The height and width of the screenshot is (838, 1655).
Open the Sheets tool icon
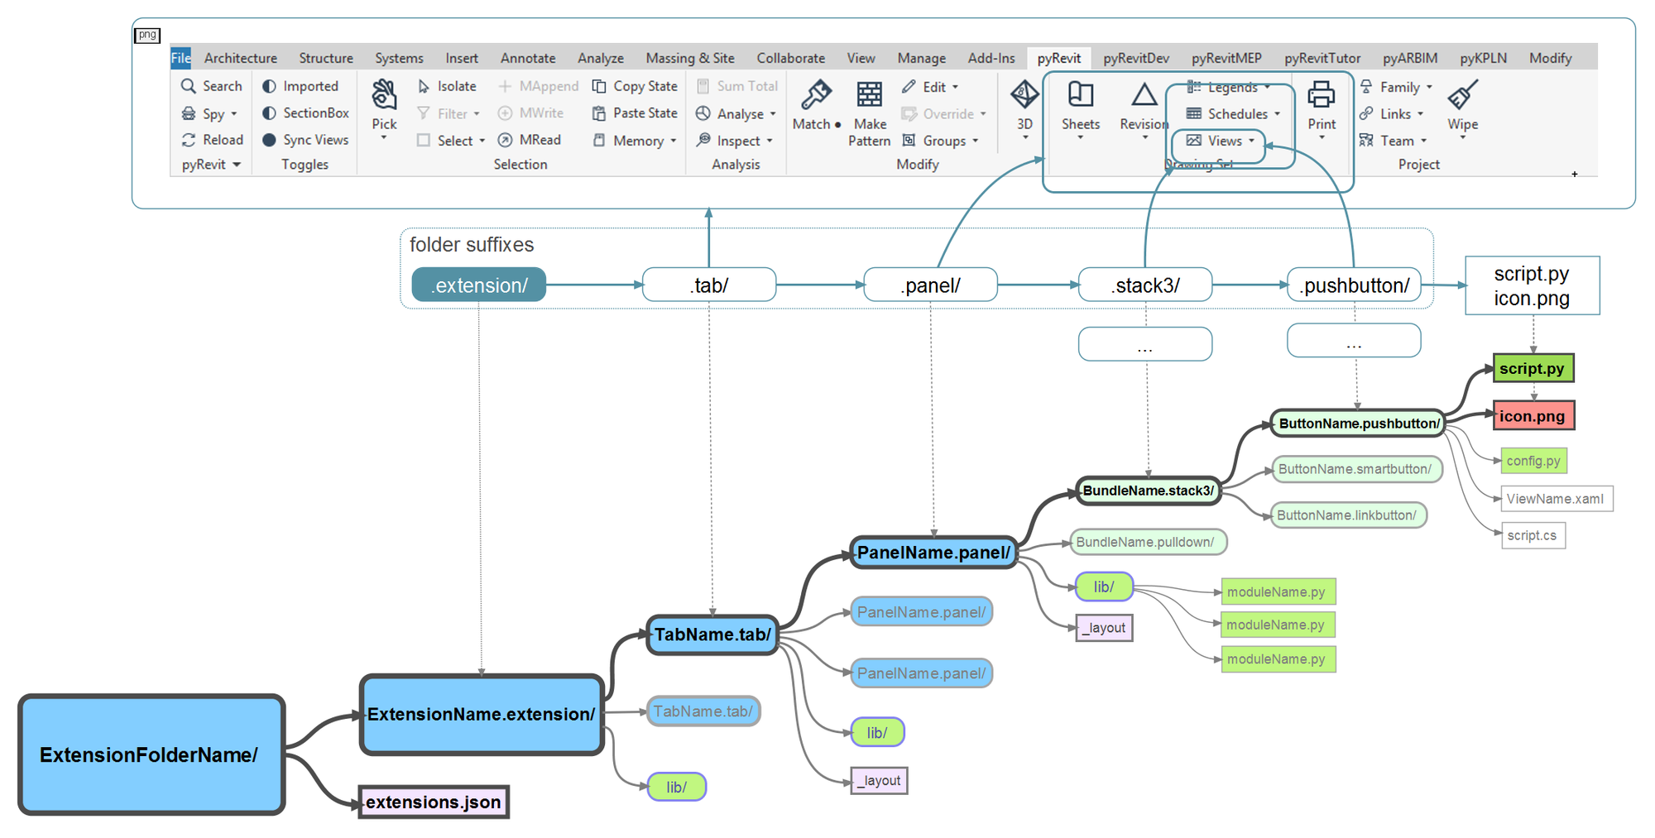[1080, 96]
